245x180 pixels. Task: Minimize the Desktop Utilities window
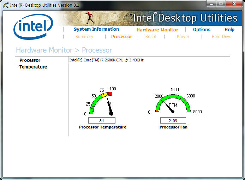click(211, 4)
